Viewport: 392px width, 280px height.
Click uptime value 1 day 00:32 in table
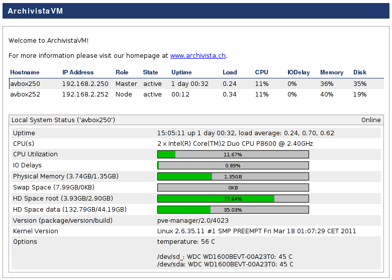(x=190, y=84)
